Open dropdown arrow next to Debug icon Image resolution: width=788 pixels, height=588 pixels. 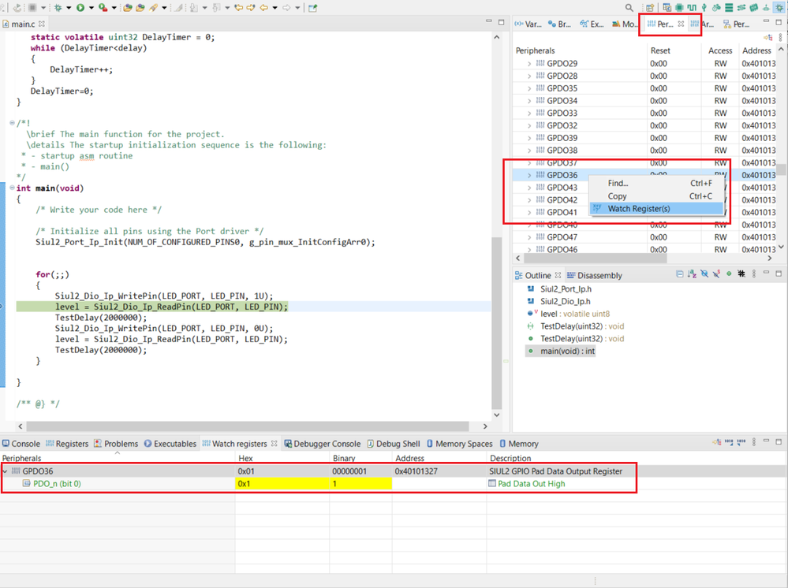pyautogui.click(x=69, y=8)
